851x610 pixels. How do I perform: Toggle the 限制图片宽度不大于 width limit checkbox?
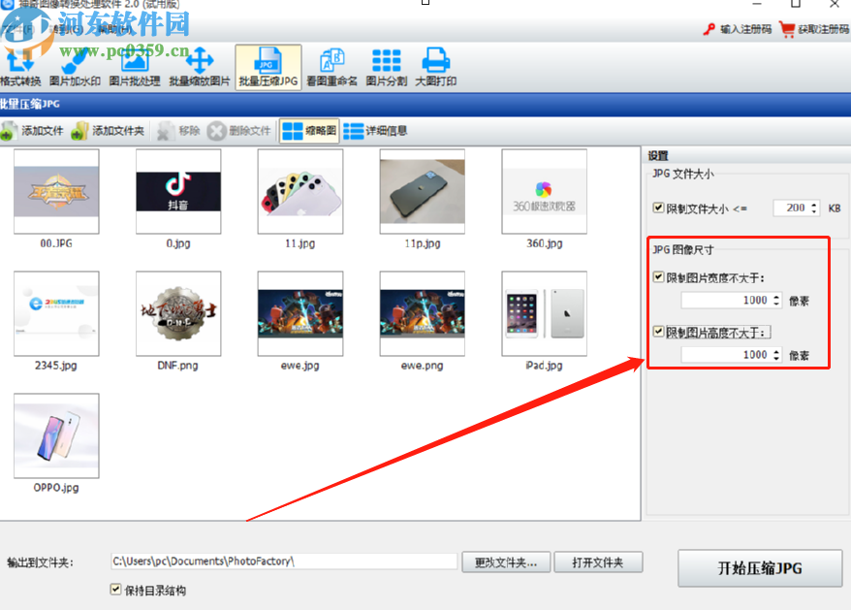click(x=659, y=276)
